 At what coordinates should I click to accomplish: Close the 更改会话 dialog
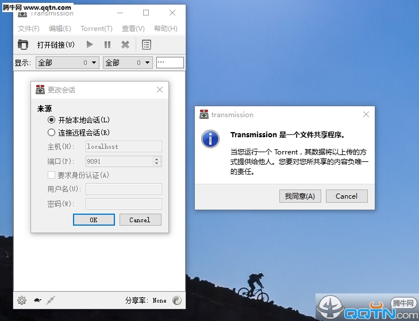coord(160,90)
